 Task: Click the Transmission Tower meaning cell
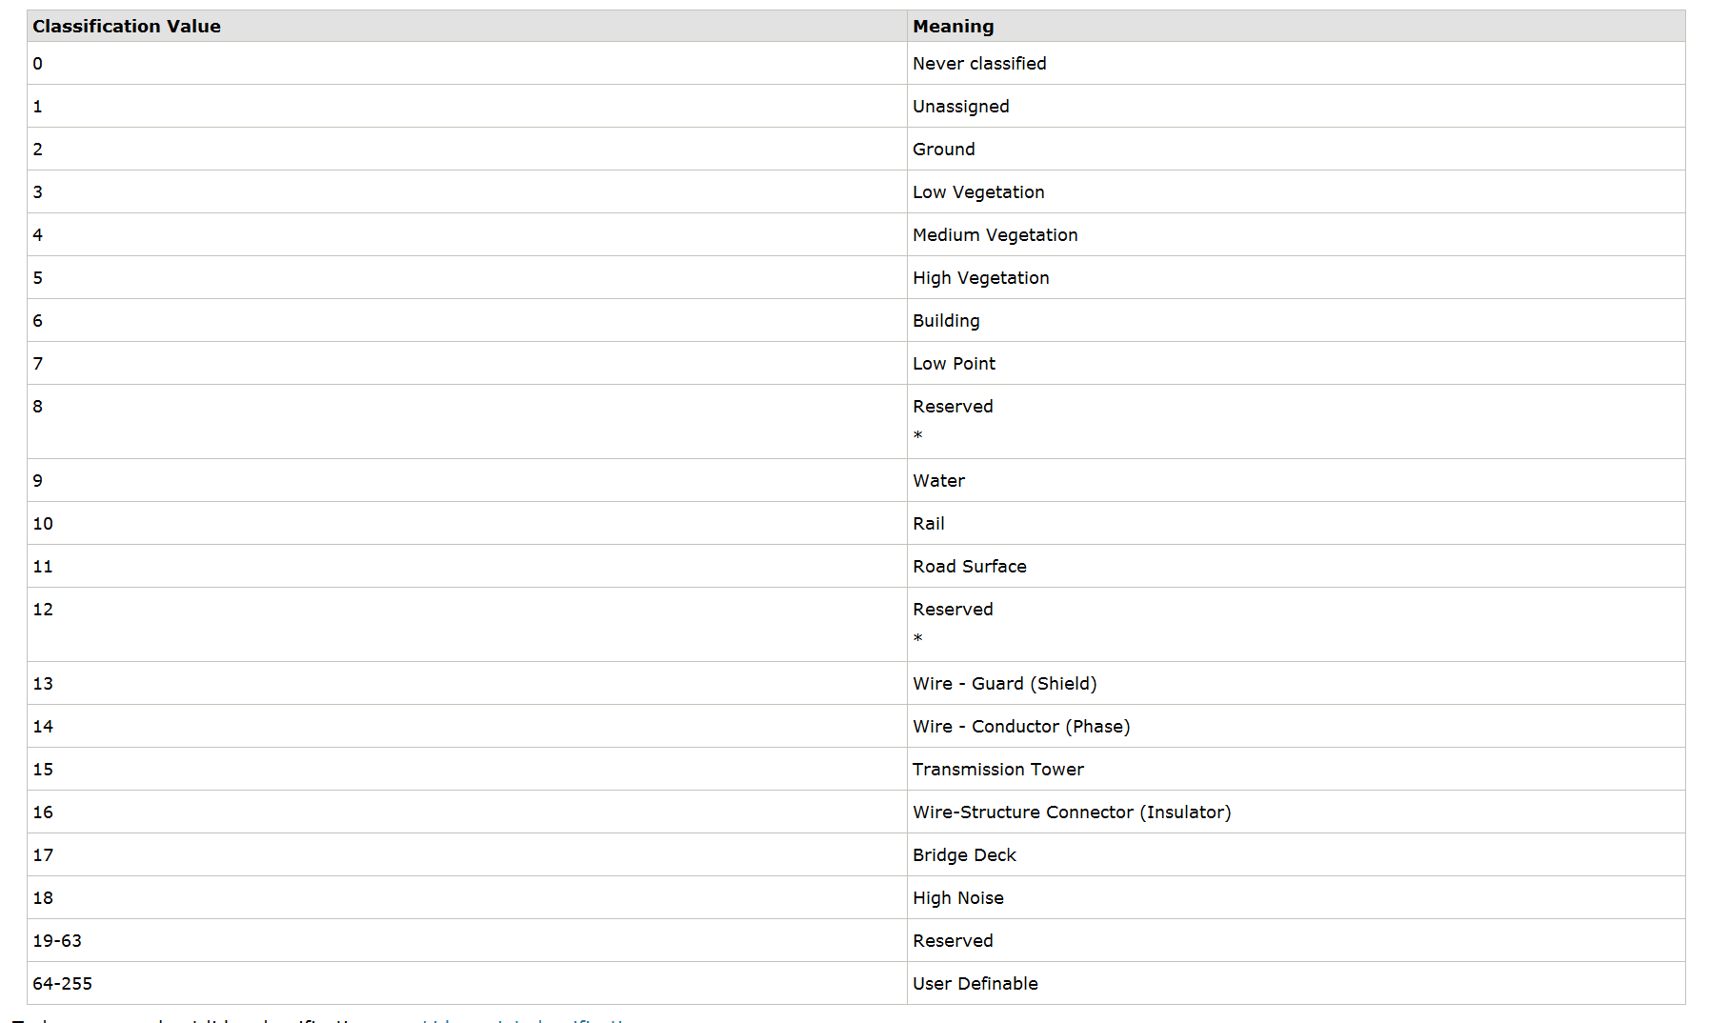(997, 770)
